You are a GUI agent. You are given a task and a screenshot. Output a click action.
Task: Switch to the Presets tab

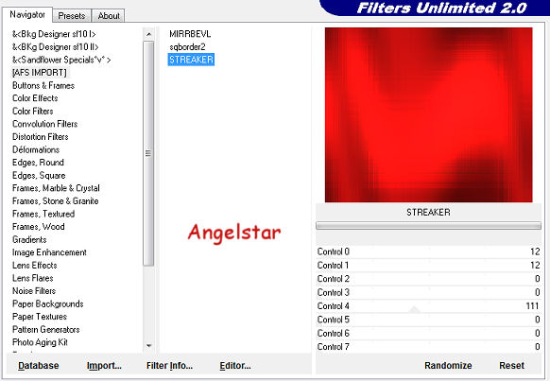pos(72,16)
